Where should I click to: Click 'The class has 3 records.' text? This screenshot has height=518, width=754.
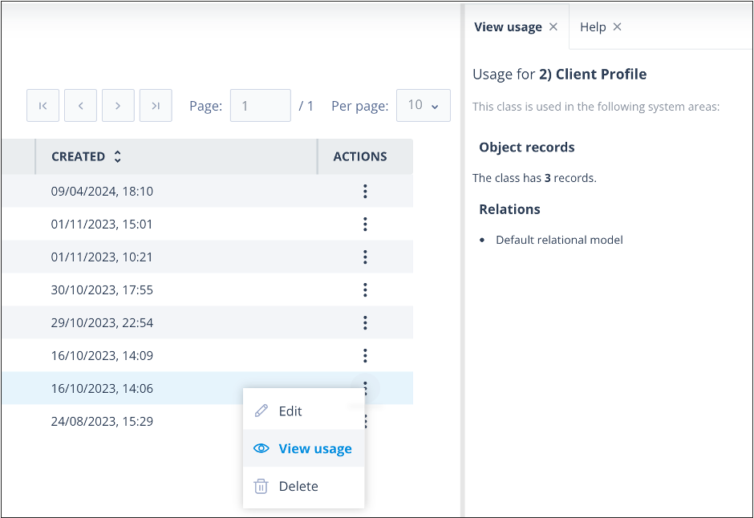point(534,178)
